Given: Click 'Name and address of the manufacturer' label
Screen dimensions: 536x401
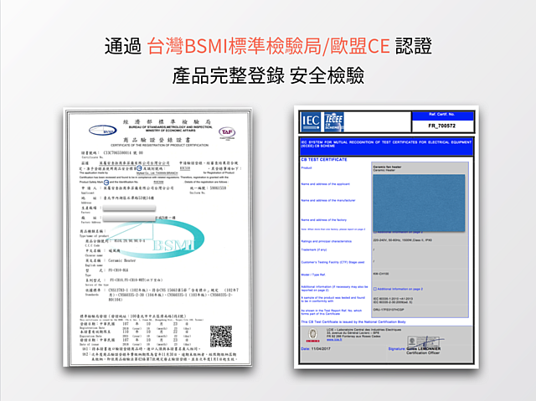Looking at the screenshot, I should click(x=327, y=201).
